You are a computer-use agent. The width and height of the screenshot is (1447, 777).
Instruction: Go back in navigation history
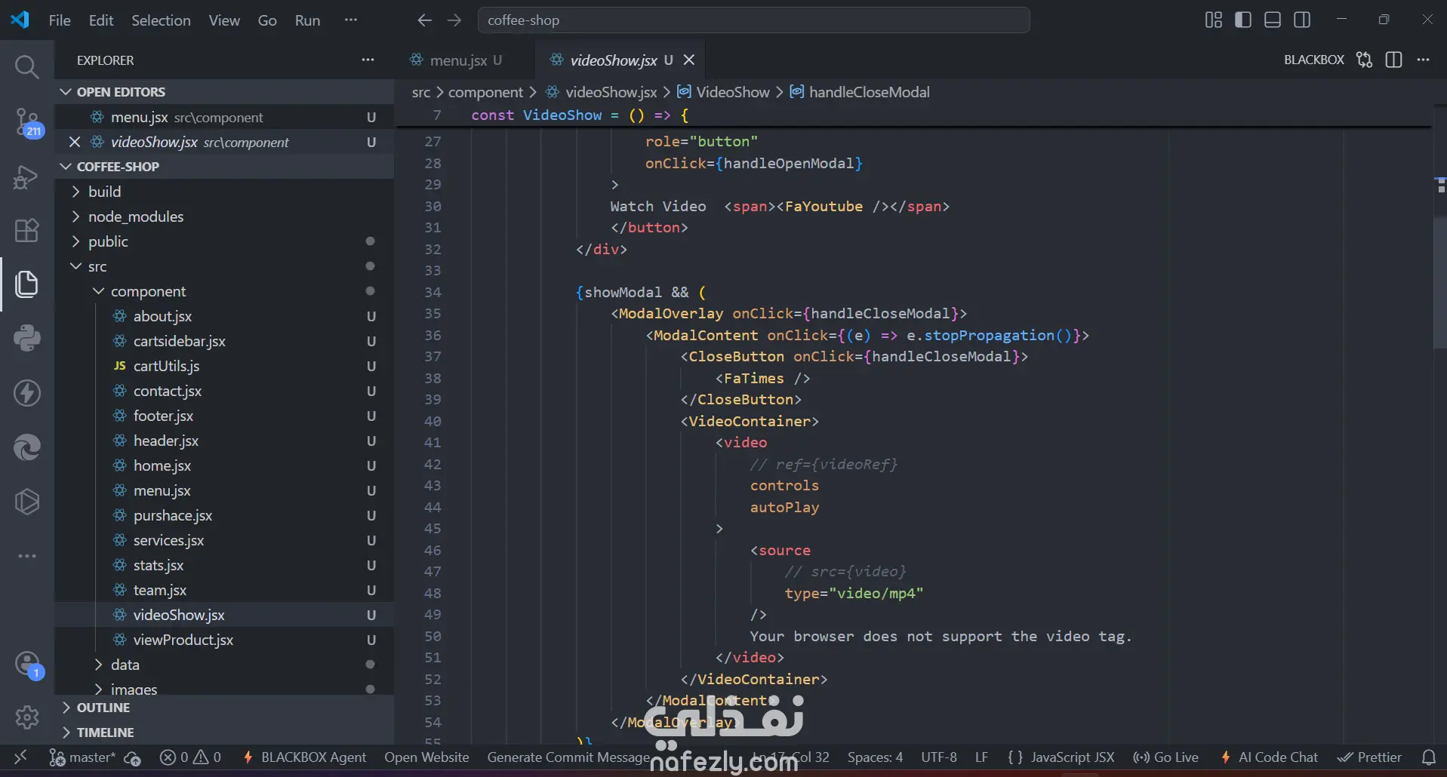coord(424,20)
